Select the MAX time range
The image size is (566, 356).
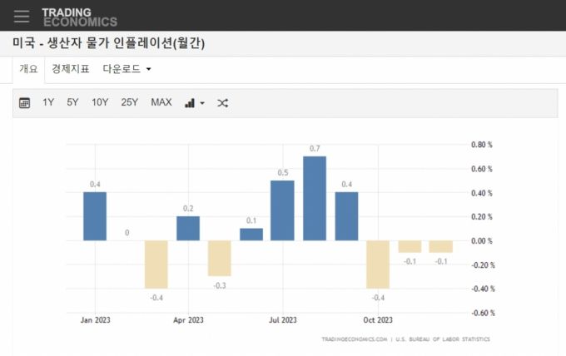pyautogui.click(x=161, y=102)
